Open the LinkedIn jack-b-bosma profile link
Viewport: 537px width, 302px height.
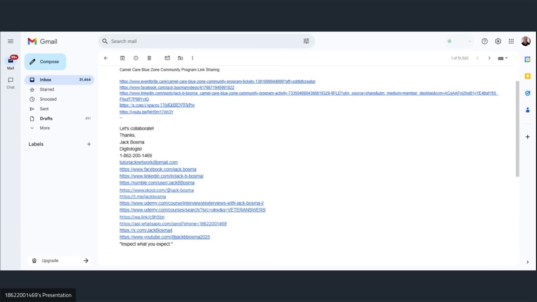[x=162, y=176]
